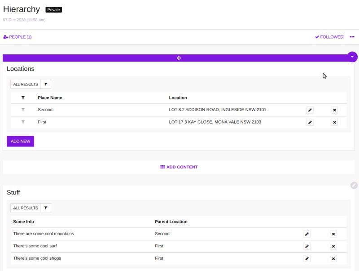Edit the Second place entry
The width and height of the screenshot is (359, 271).
(x=310, y=109)
